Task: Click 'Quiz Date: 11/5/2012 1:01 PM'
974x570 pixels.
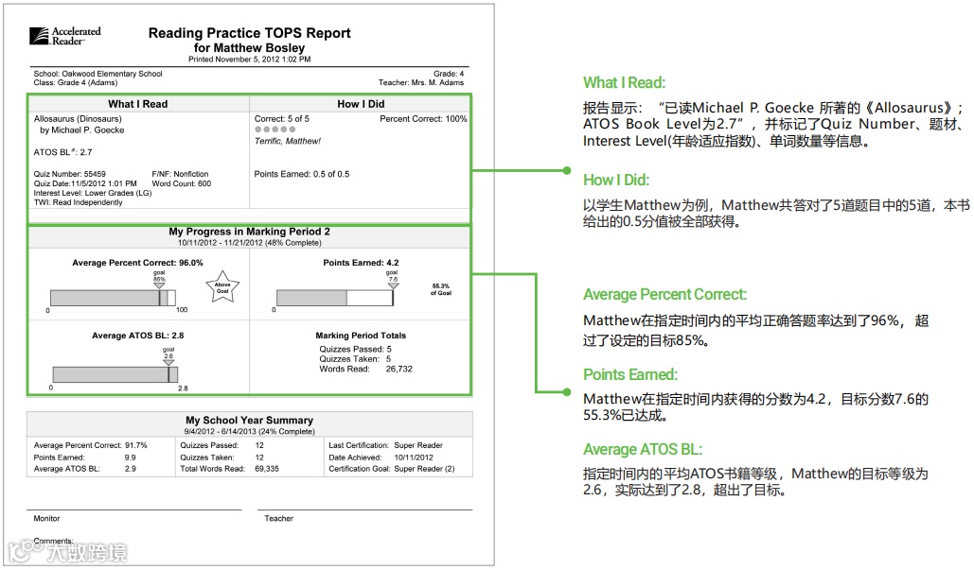Action: [x=85, y=183]
